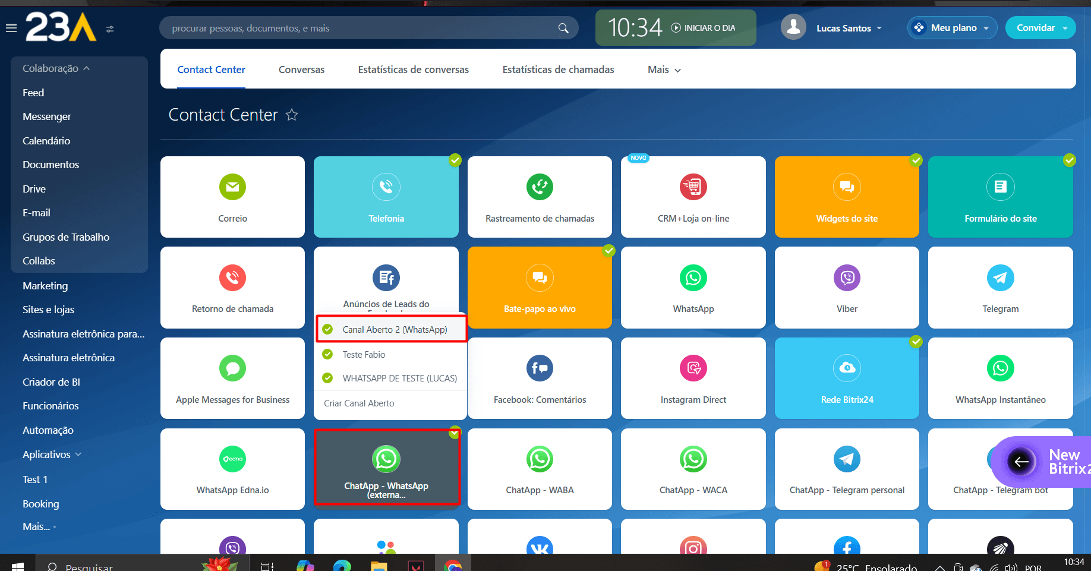1091x571 pixels.
Task: Select the Apple Messages for Business icon
Action: click(232, 368)
